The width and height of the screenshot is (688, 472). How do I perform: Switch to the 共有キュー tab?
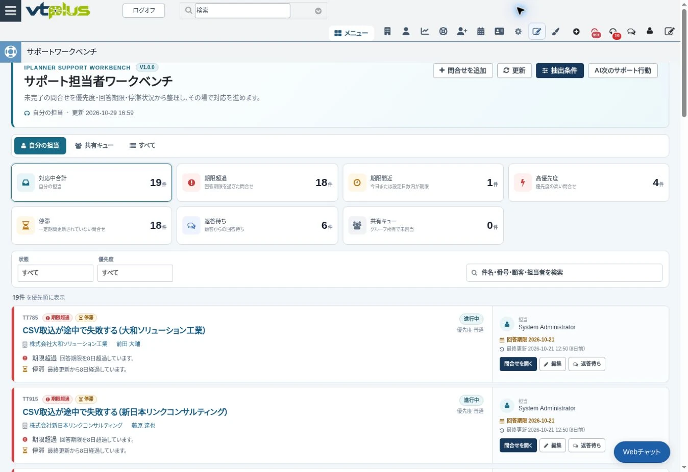[x=94, y=146]
